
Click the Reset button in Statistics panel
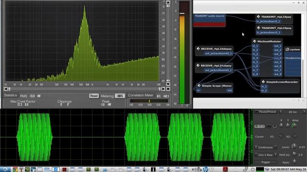tap(94, 96)
